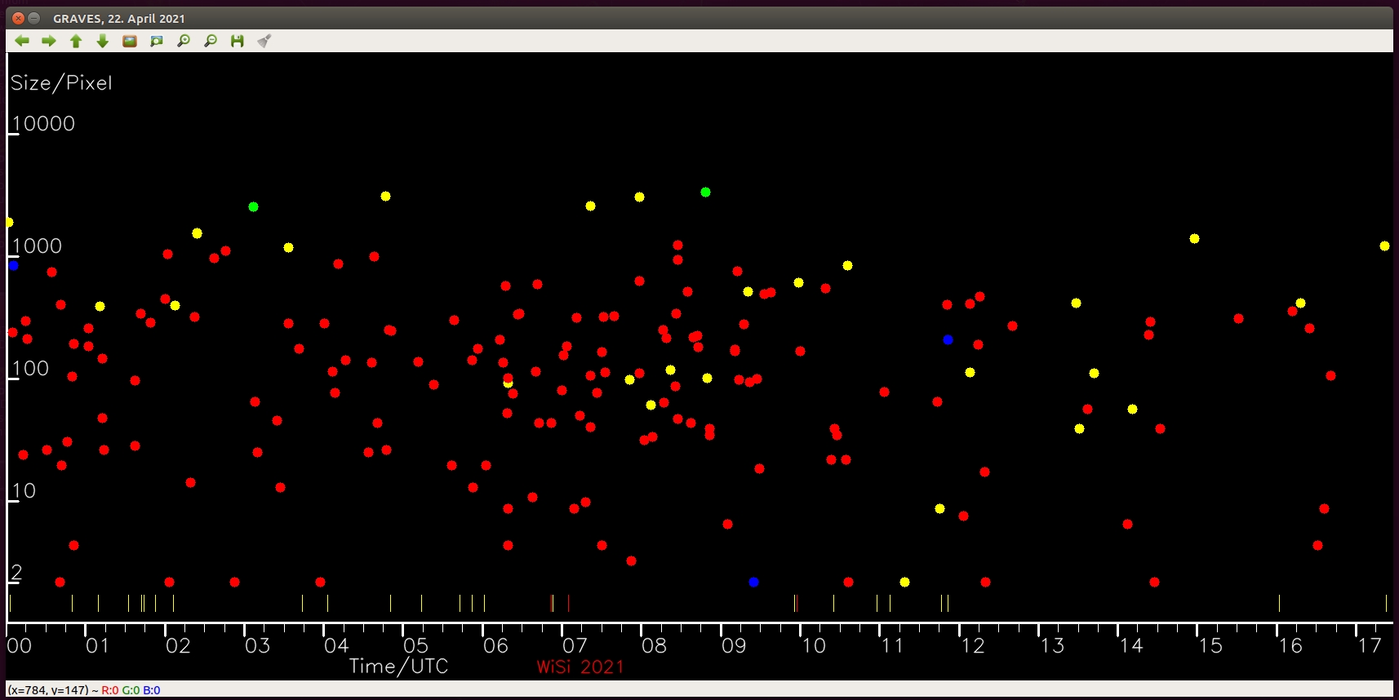Save the current image with the floppy icon
Screen dimensions: 1399x700
[x=238, y=41]
